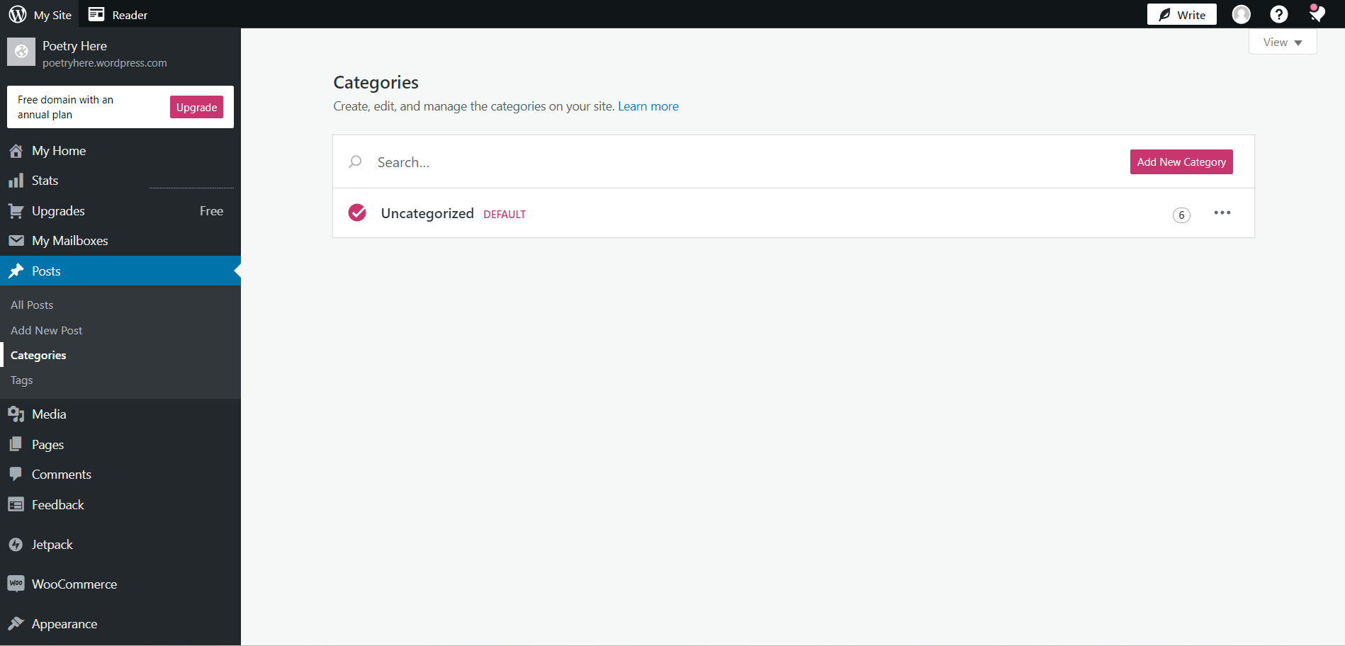Screen dimensions: 1345x646
Task: Open WooCommerce menu label
Action: pyautogui.click(x=74, y=584)
